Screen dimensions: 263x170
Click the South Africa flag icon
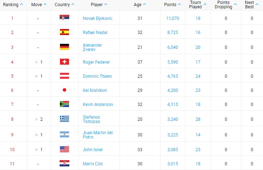click(x=64, y=104)
